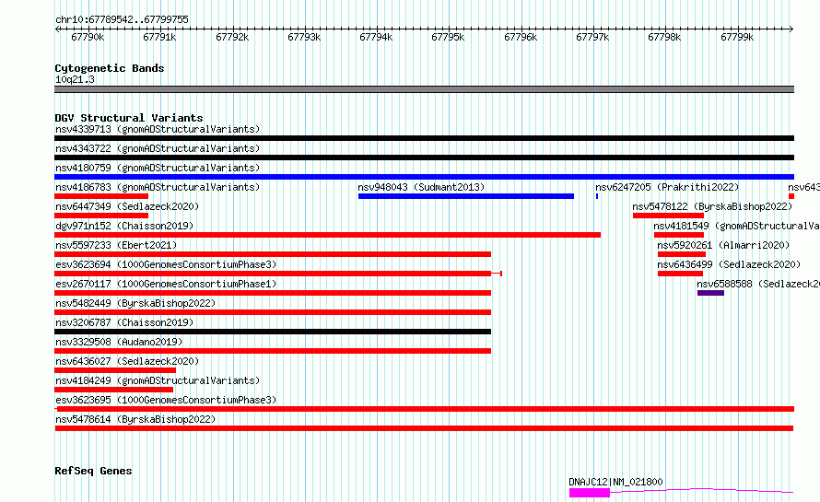Select the red bar under esv2670117
This screenshot has height=502, width=820.
pos(273,293)
